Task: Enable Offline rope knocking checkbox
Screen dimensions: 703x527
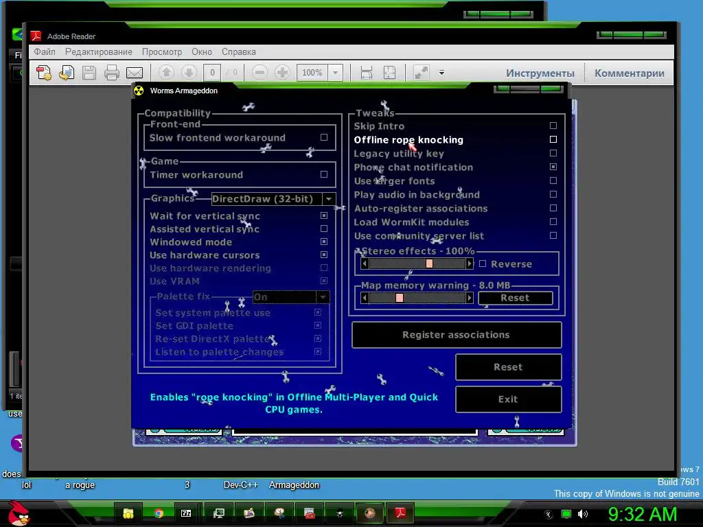Action: click(553, 139)
